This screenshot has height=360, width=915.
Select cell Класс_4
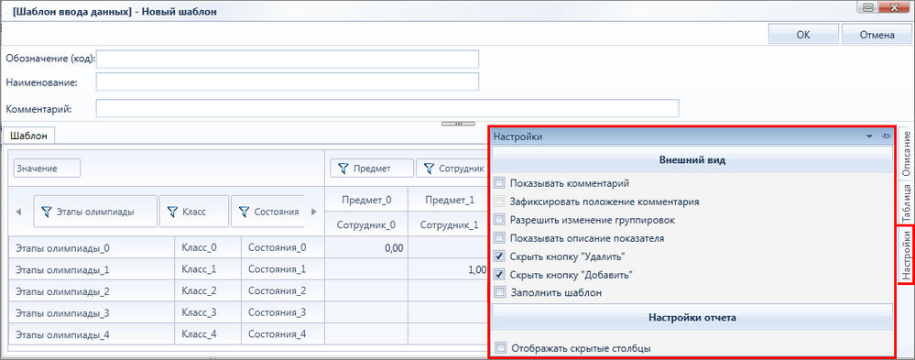[208, 334]
